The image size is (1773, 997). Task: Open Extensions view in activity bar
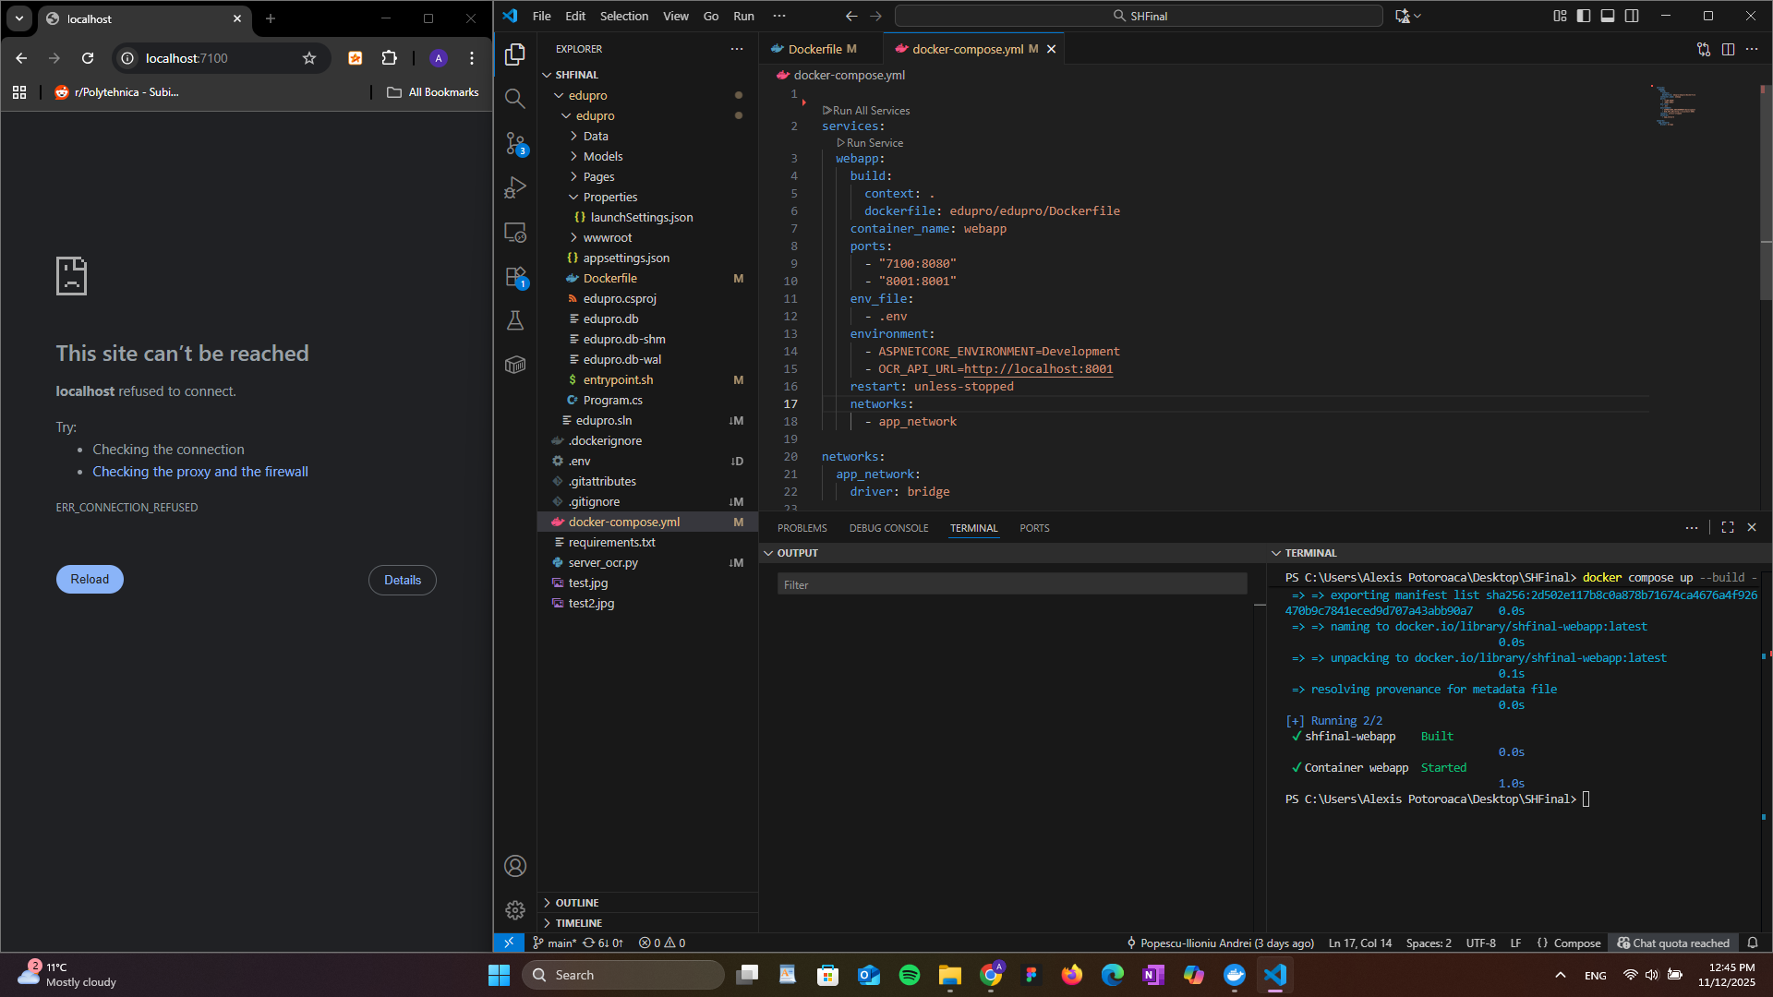coord(515,276)
